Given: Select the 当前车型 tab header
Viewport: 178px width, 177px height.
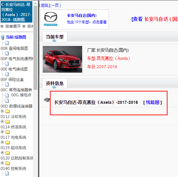Looking at the screenshot, I should [x=55, y=37].
